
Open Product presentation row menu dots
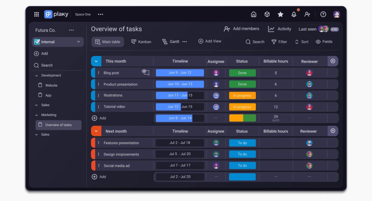click(x=98, y=84)
